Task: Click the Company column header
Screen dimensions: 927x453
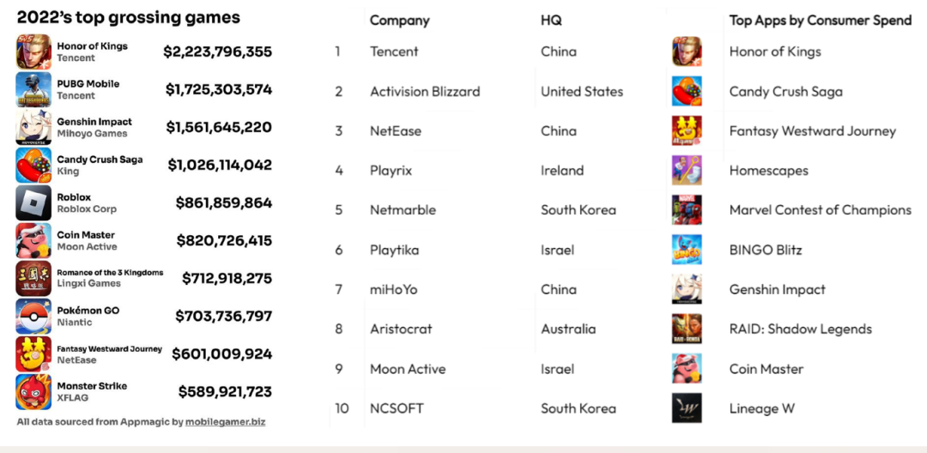Action: coord(400,21)
